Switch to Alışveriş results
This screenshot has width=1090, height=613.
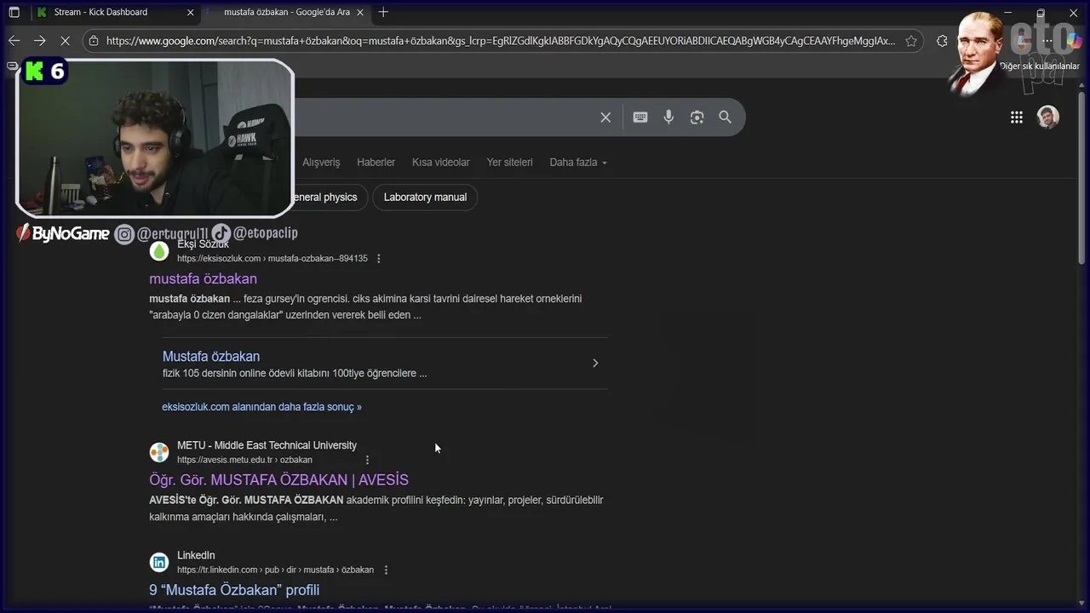click(321, 163)
